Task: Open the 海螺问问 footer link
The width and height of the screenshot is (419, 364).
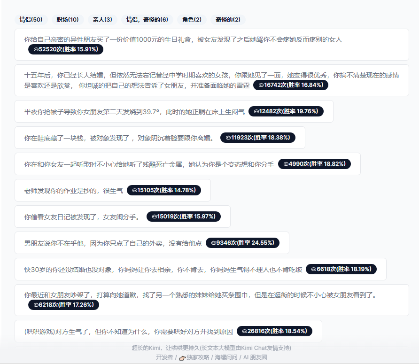Action: pos(226,357)
